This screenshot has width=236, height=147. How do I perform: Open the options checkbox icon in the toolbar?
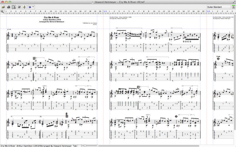19,7
